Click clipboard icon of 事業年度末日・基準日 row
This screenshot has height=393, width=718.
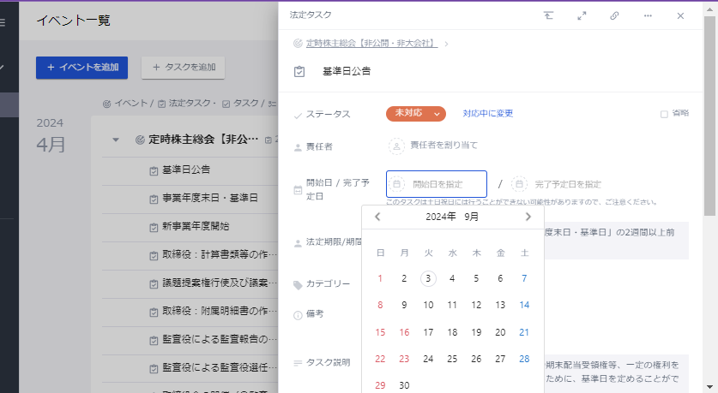[154, 199]
